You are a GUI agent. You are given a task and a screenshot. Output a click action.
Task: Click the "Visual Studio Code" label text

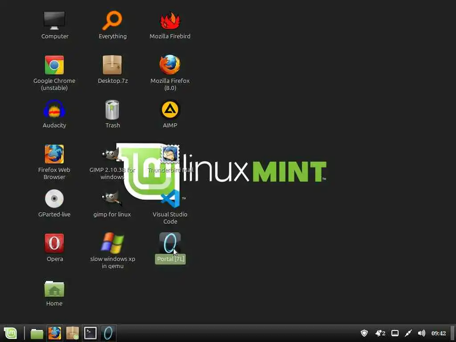[x=170, y=218]
